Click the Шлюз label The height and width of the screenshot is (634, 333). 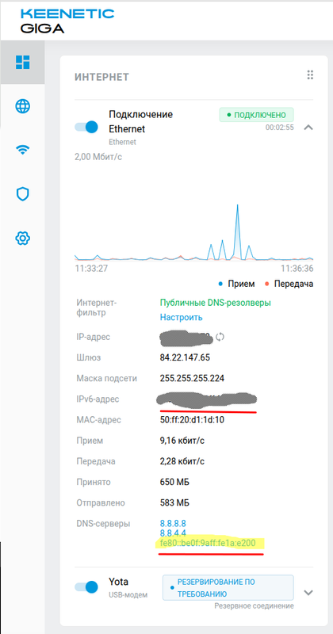[88, 357]
